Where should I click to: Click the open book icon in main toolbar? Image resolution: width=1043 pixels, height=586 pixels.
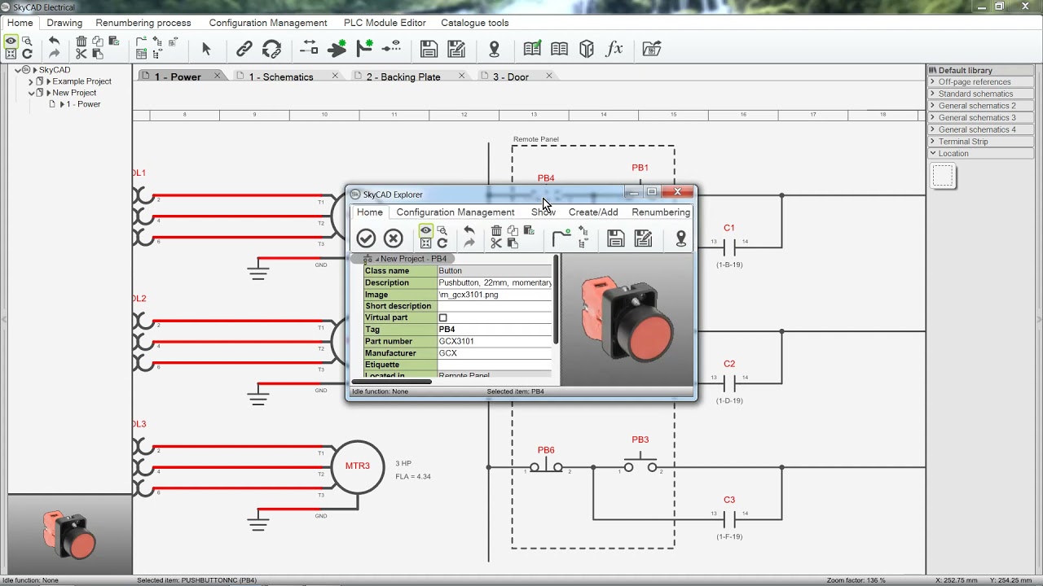point(559,50)
